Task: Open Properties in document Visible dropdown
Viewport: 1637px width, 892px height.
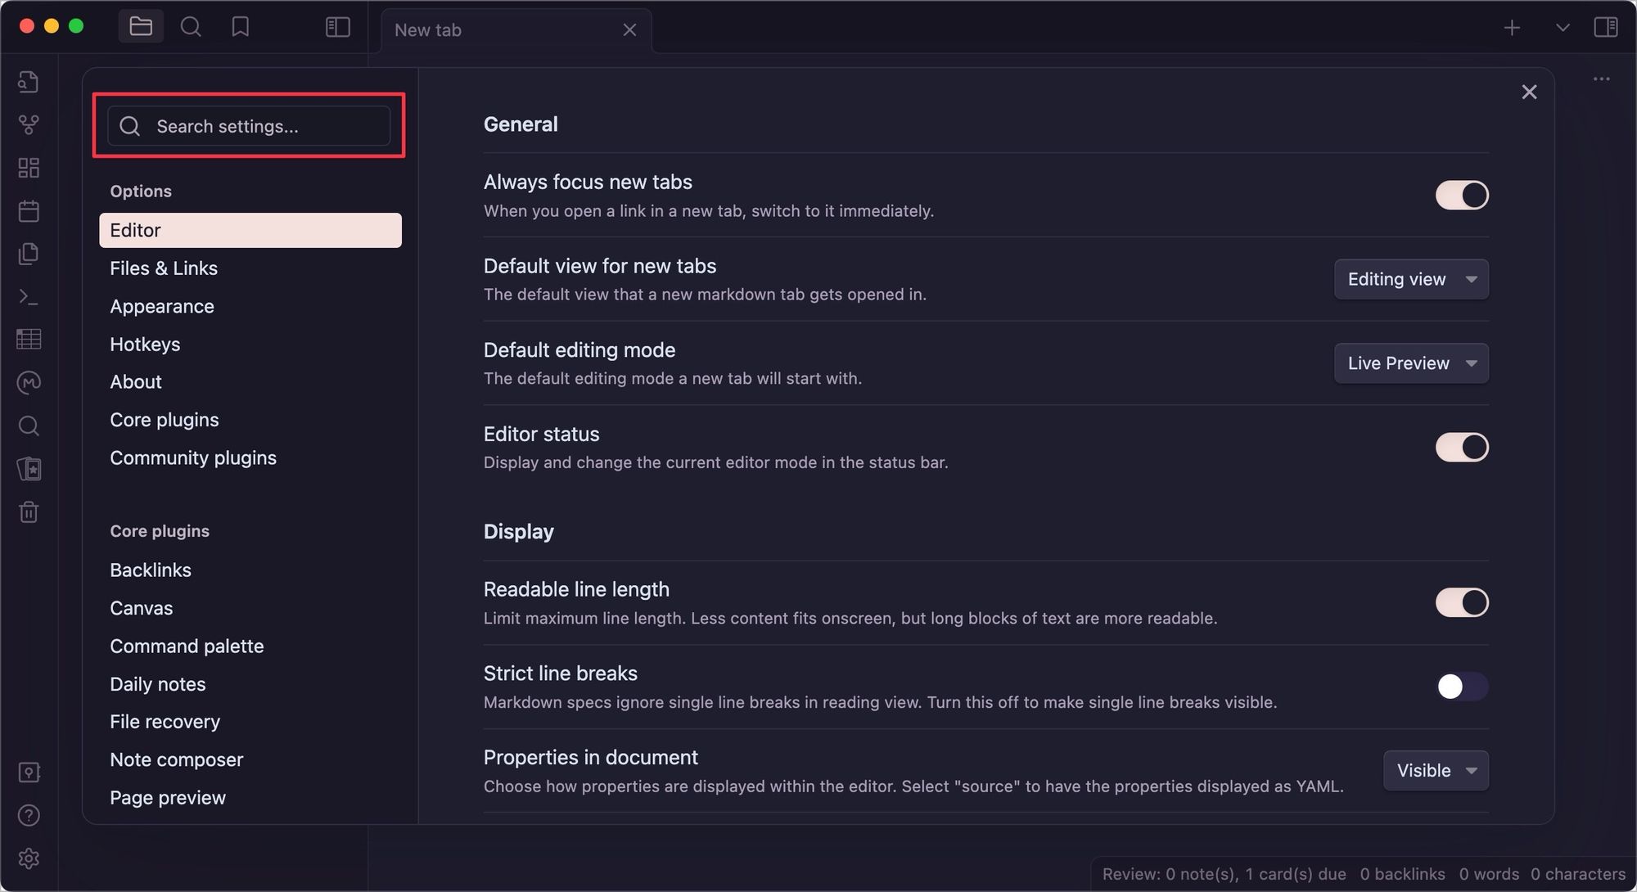Action: pos(1435,771)
